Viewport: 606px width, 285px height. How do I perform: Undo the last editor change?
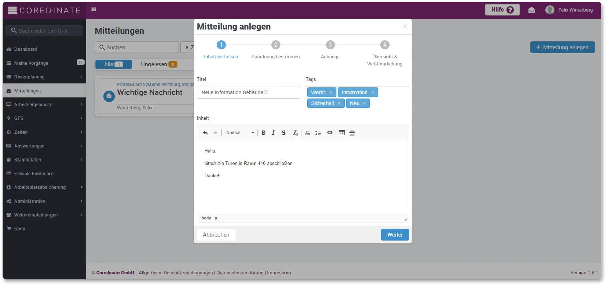pos(205,133)
